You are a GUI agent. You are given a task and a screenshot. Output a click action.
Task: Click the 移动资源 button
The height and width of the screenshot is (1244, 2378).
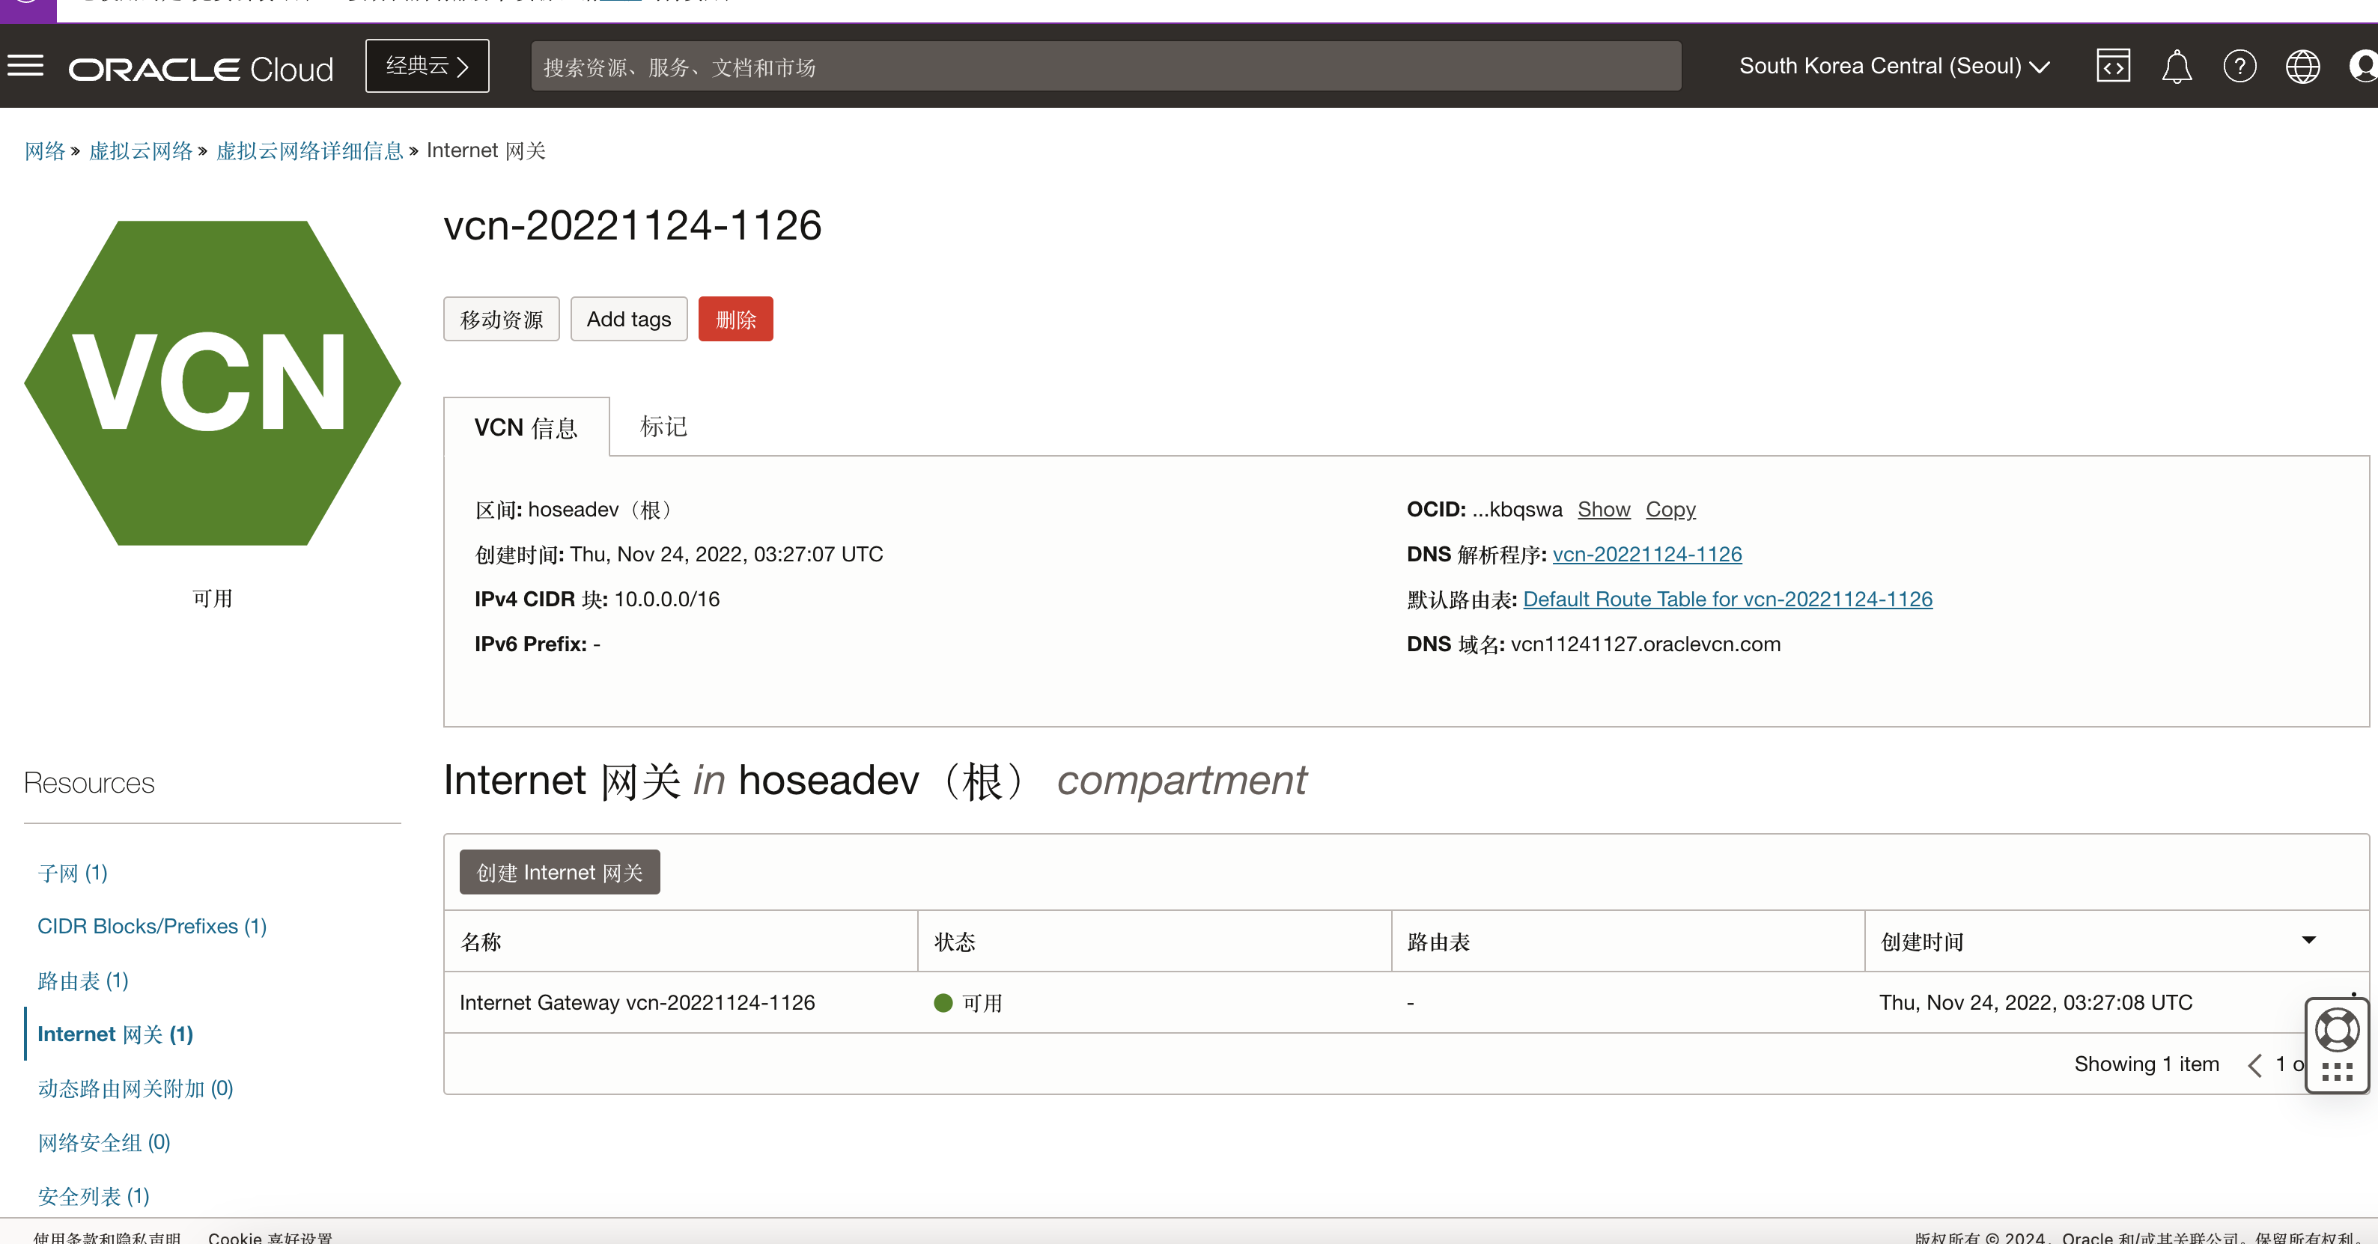coord(501,320)
